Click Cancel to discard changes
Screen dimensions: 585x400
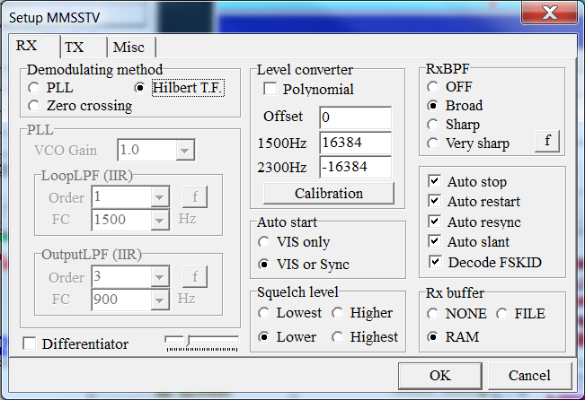(529, 376)
